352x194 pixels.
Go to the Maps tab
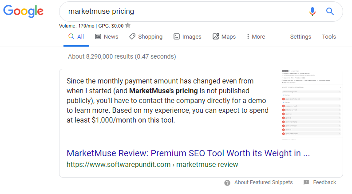[x=224, y=37]
